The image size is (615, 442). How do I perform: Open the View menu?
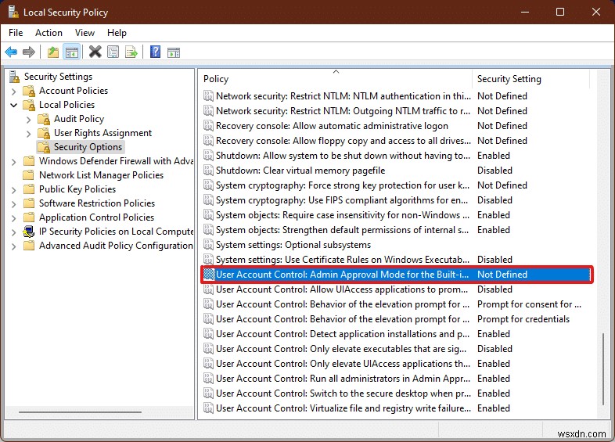pyautogui.click(x=85, y=33)
